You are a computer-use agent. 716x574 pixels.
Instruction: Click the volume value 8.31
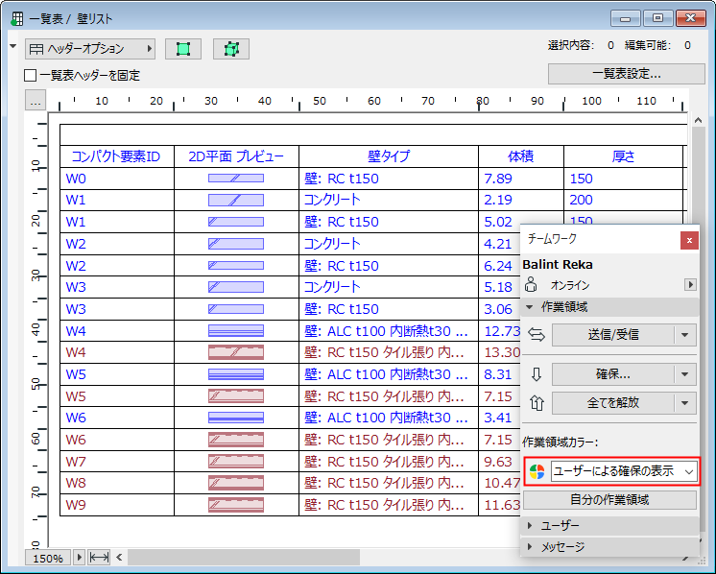pyautogui.click(x=498, y=374)
